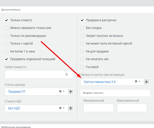Check Запрет покупки за бонусы option
Screen dimensions: 154x128
point(82,36)
